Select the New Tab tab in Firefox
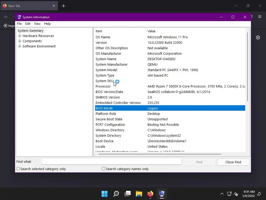This screenshot has height=200, width=266. 29,6
